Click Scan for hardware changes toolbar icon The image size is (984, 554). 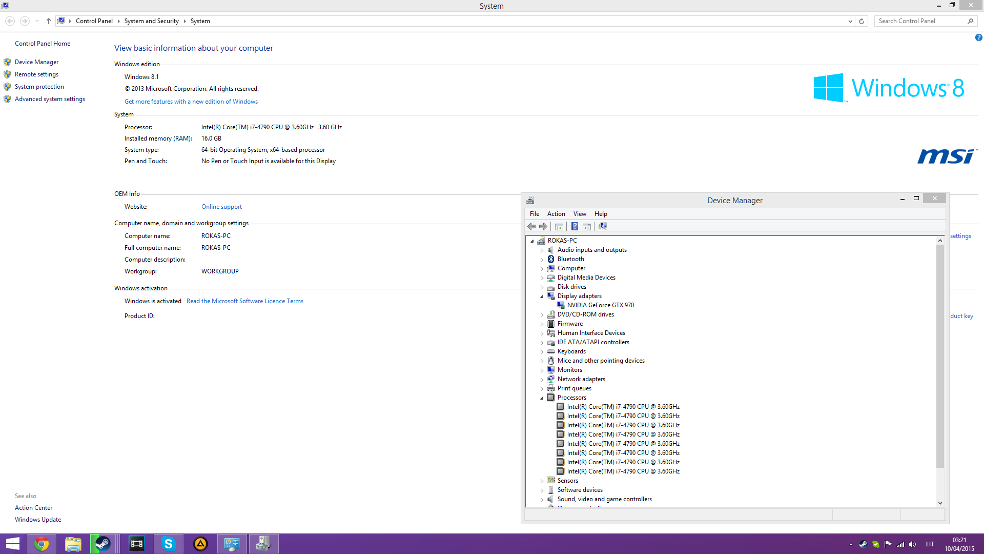coord(603,227)
